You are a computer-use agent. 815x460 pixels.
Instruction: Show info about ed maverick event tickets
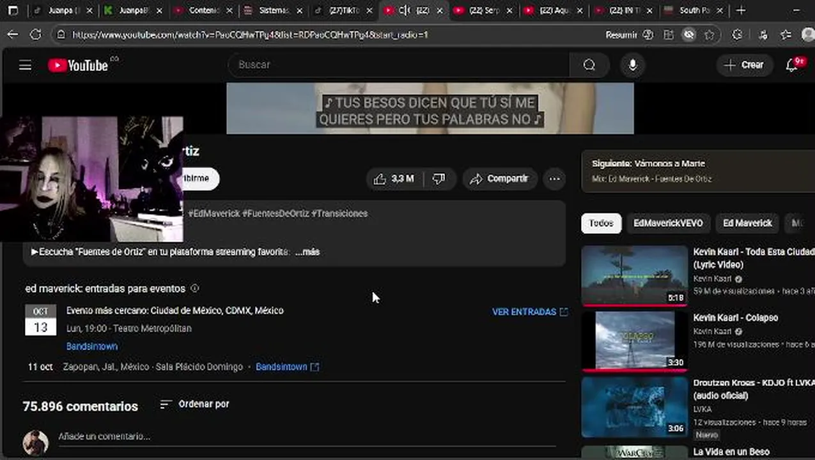coord(195,288)
